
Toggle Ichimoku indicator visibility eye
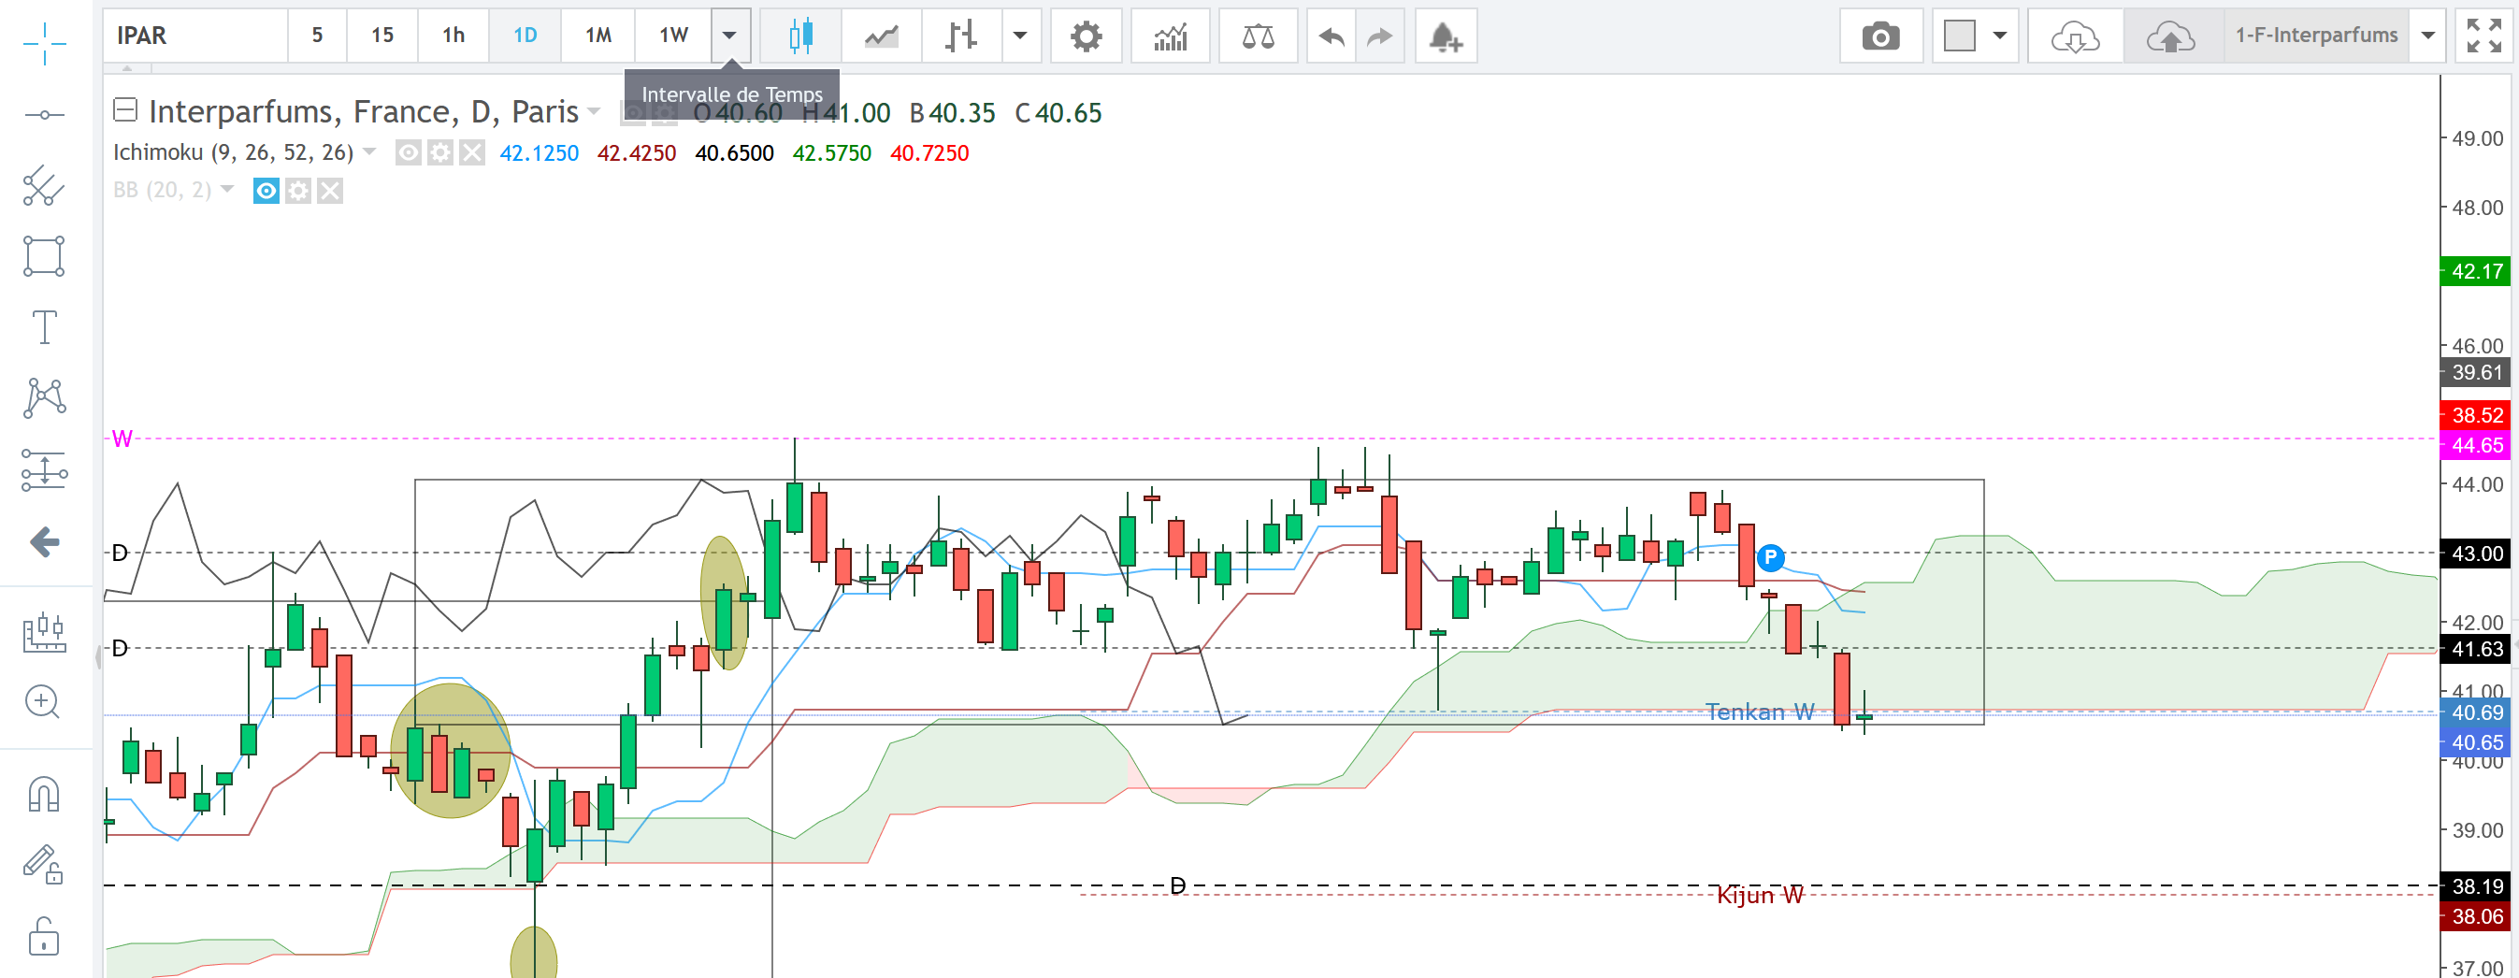pyautogui.click(x=409, y=153)
